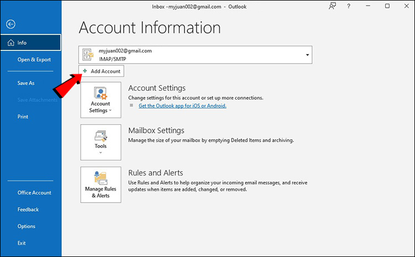Expand the Tools dropdown chevron
Image resolution: width=415 pixels, height=257 pixels.
point(100,153)
